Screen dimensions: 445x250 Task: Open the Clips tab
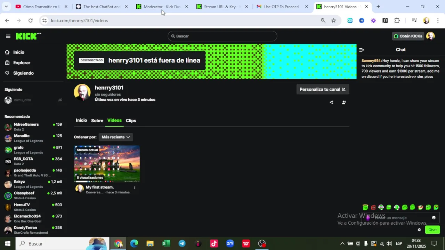(x=131, y=120)
